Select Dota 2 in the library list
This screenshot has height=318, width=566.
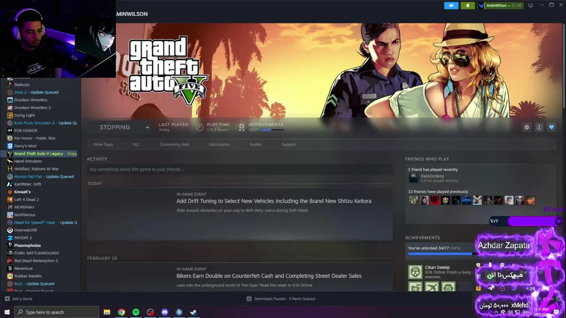pos(36,92)
